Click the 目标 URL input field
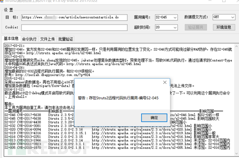The width and height of the screenshot is (239, 158). [74, 17]
